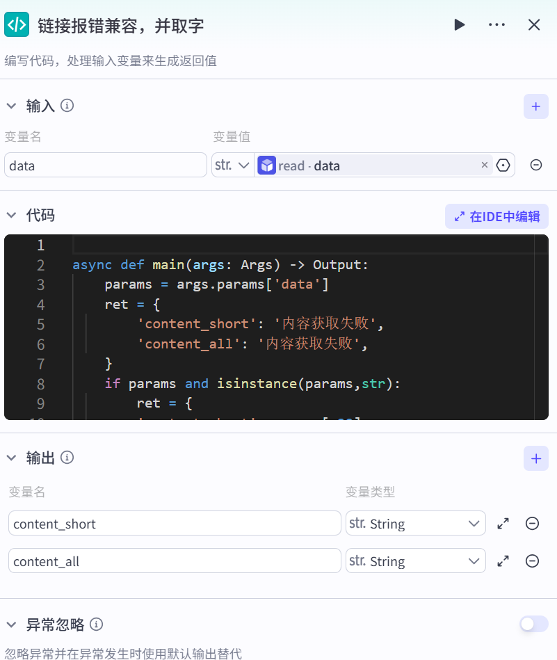557x660 pixels.
Task: Delete the content_all output variable
Action: (x=533, y=561)
